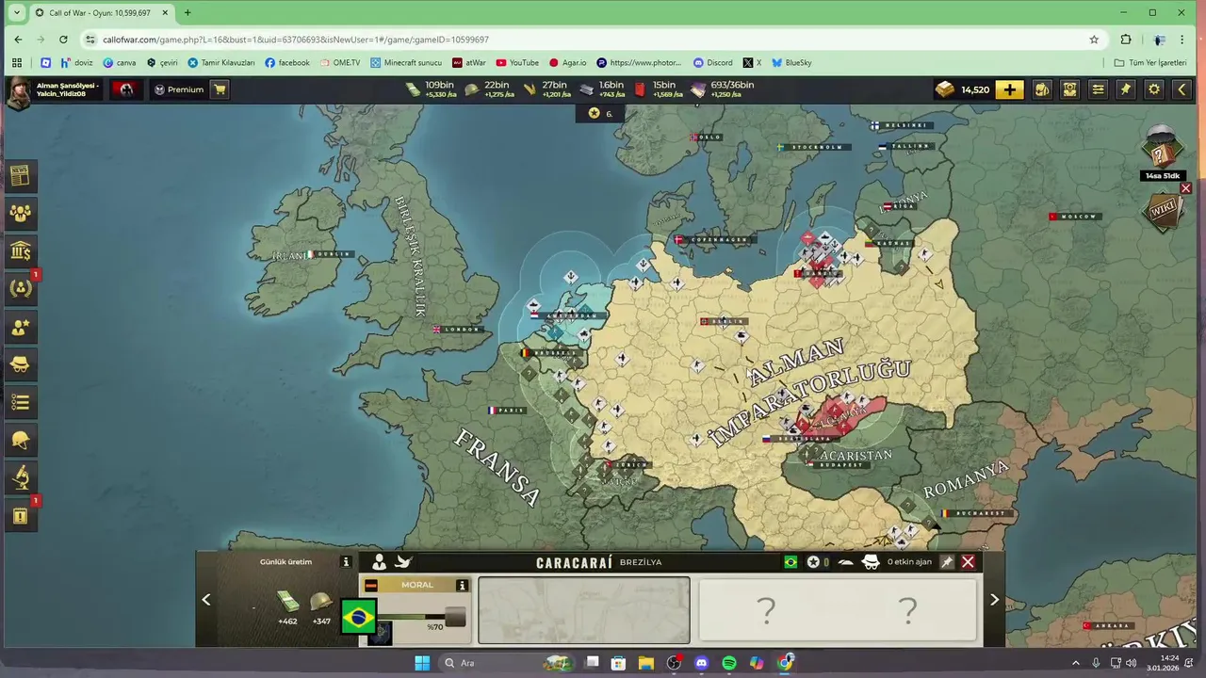The height and width of the screenshot is (678, 1206).
Task: Go to previous province with left arrow
Action: point(206,600)
